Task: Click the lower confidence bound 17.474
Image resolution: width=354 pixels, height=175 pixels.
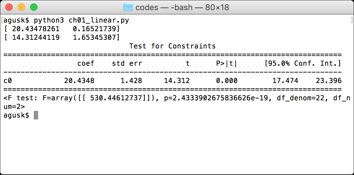Action: coord(285,81)
